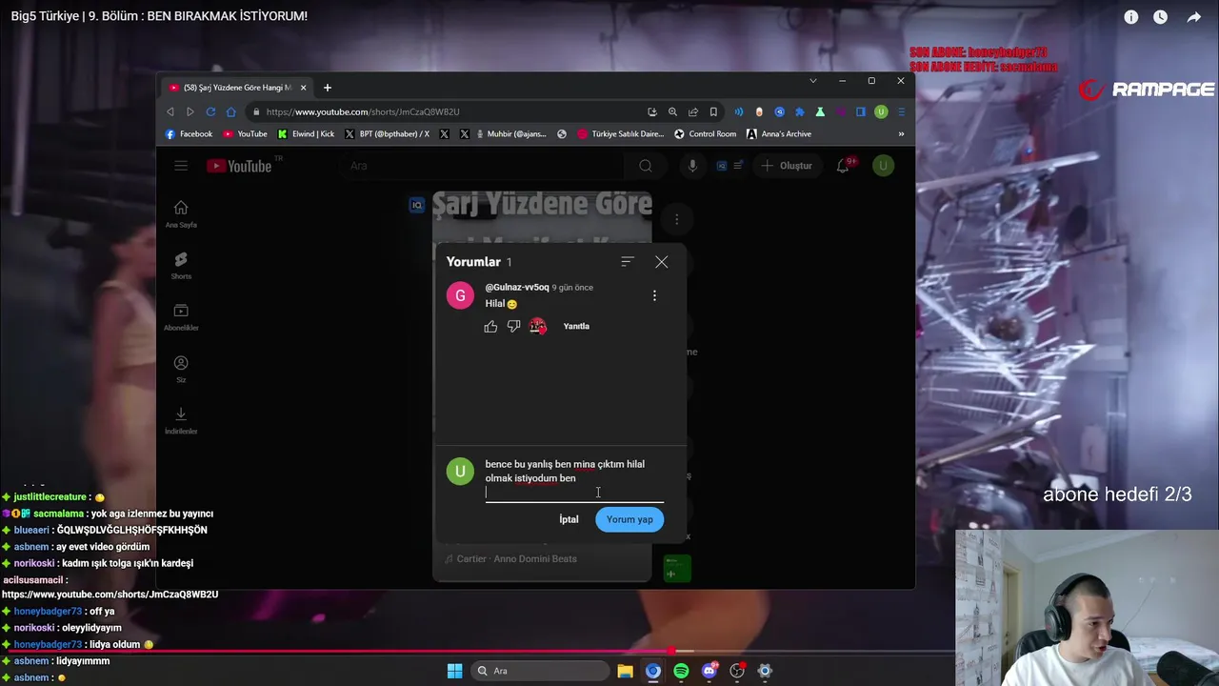1219x686 pixels.
Task: Click browser home button
Action: point(230,111)
